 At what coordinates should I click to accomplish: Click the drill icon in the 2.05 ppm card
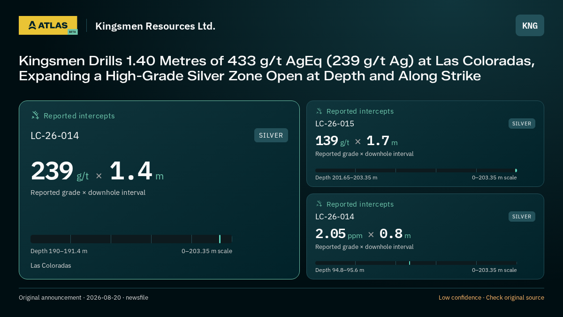319,204
